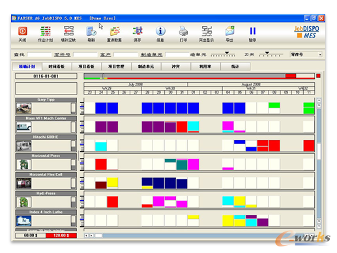Click the Hitachi 600HE machine thumbnail
This screenshot has width=337, height=253.
coord(24,145)
